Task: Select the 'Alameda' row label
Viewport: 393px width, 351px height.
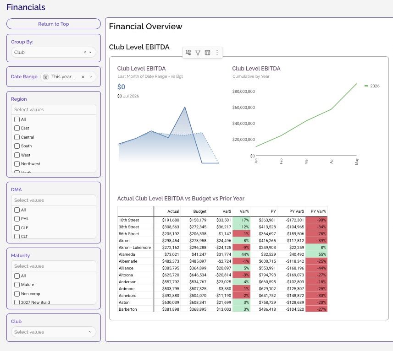Action: click(x=127, y=254)
